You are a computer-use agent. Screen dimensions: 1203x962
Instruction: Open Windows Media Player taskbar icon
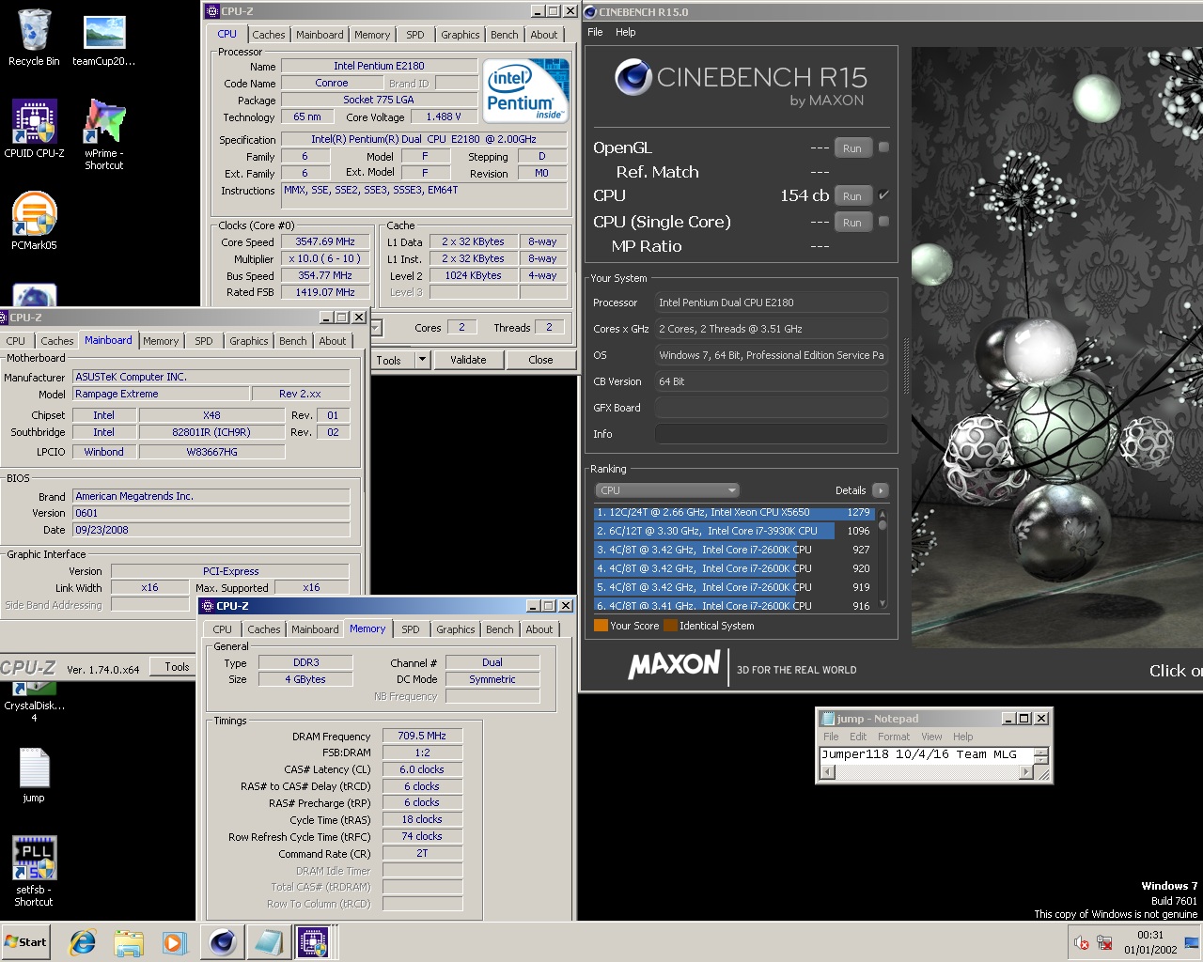click(x=174, y=942)
